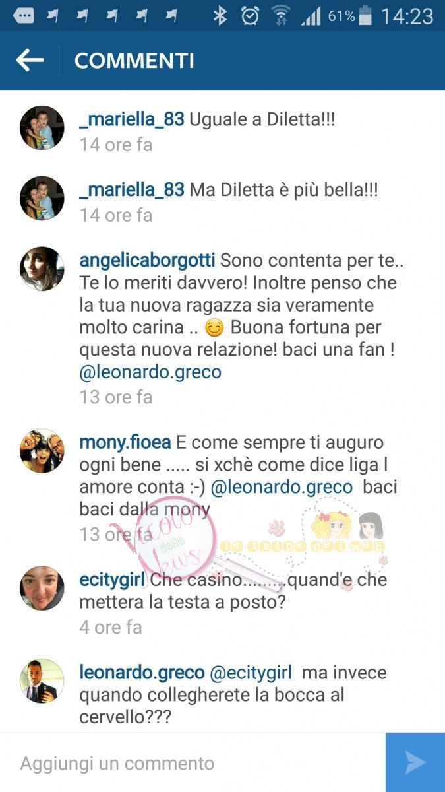View mony.fioea's profile photo

pos(42,451)
